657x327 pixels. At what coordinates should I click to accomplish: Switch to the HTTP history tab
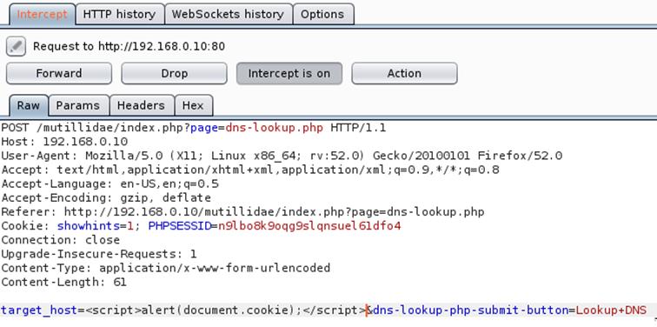(119, 14)
